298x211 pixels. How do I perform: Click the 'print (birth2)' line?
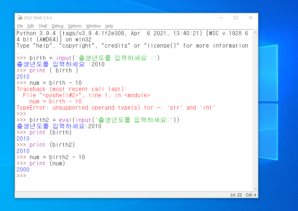coord(46,145)
